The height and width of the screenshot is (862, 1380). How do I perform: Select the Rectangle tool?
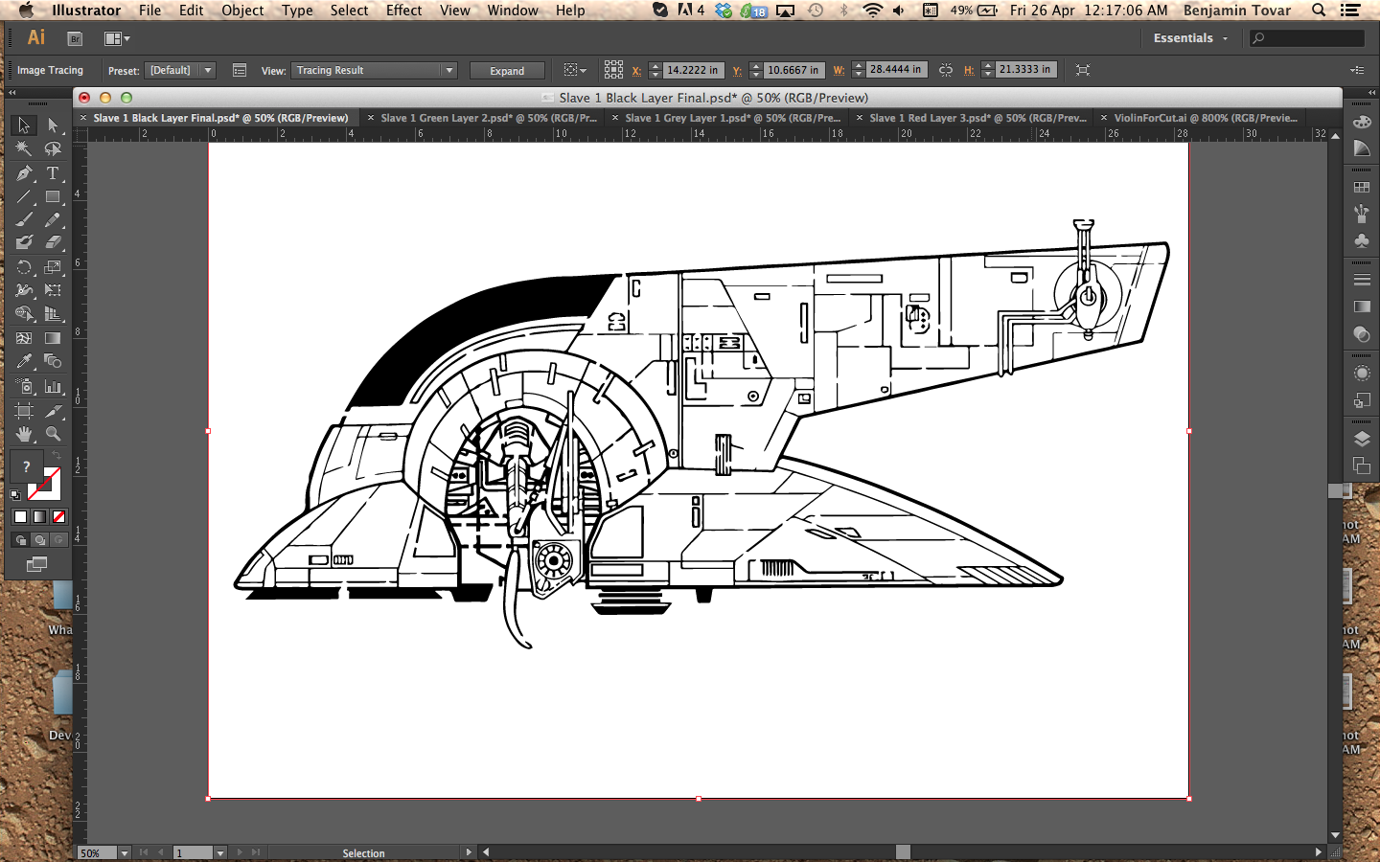(53, 196)
